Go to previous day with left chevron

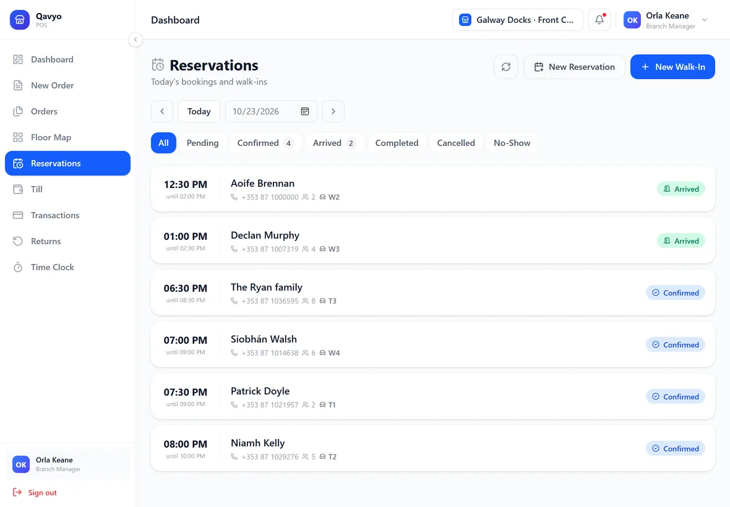pyautogui.click(x=162, y=112)
